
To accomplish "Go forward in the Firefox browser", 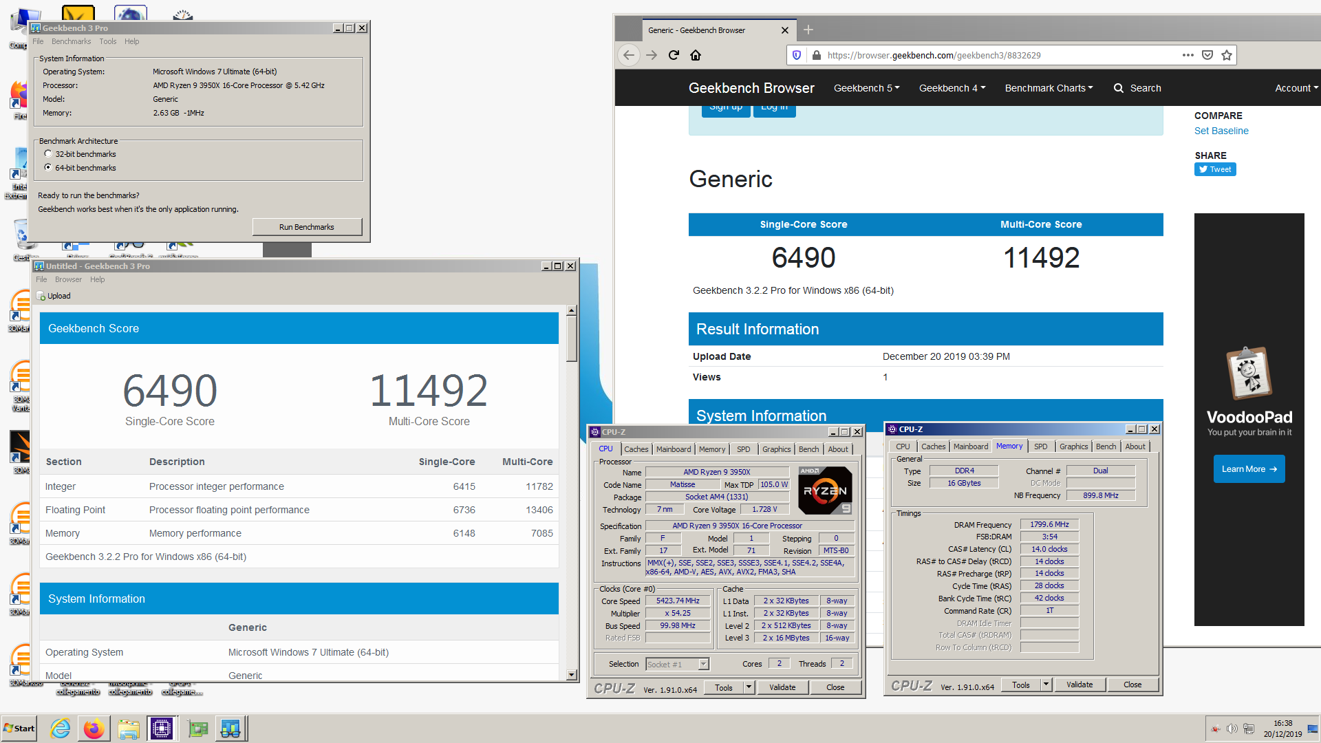I will click(x=652, y=55).
